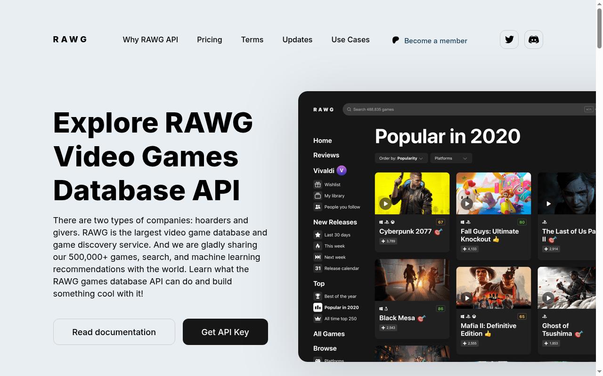Open the RAWG Discord server icon

[x=534, y=39]
